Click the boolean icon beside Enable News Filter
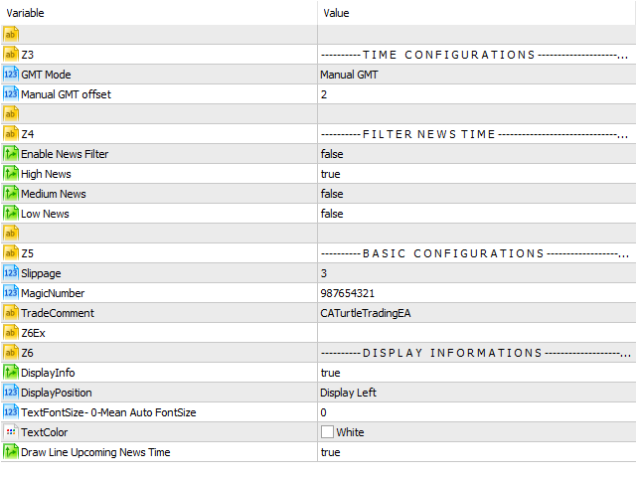 point(11,154)
